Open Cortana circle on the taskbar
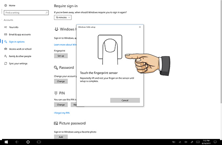Screen dimensions: 222x145 point(28,142)
